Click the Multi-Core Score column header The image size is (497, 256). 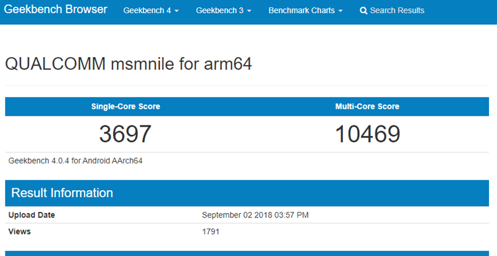[367, 106]
